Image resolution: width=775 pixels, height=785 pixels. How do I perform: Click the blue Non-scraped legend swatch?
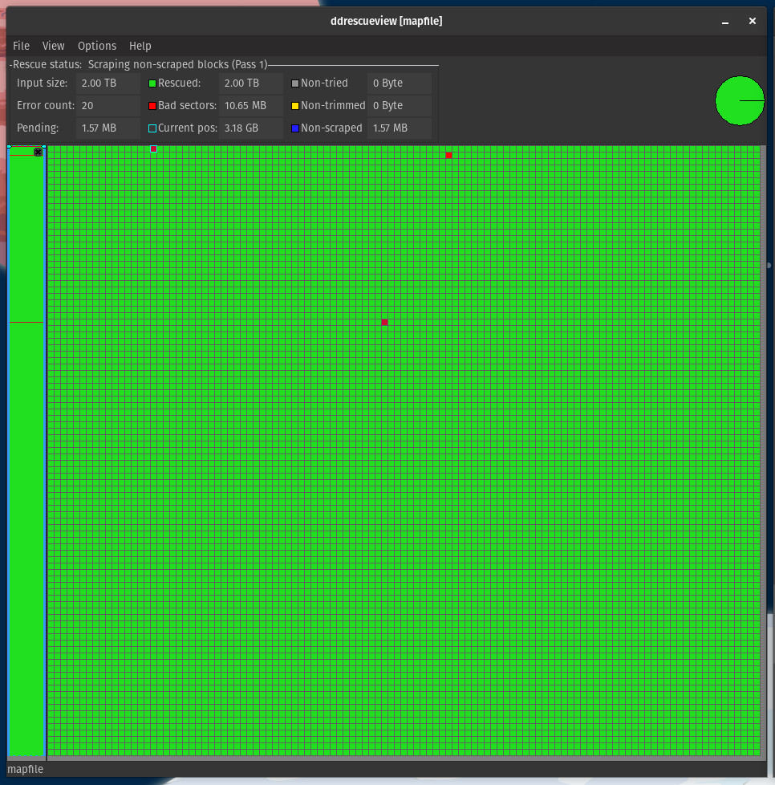295,128
